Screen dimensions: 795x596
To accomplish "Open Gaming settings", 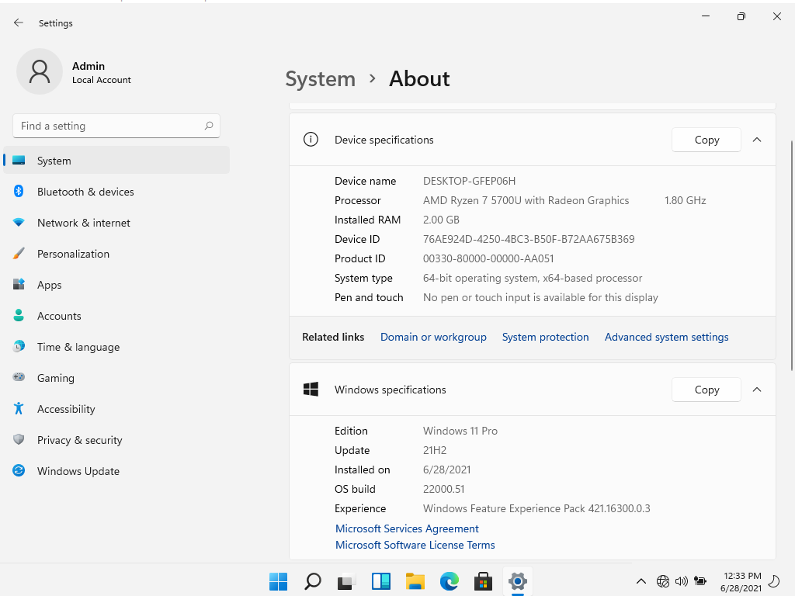I will pos(116,378).
